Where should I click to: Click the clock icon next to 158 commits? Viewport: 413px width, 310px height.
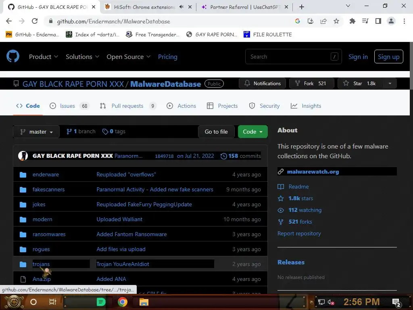223,156
